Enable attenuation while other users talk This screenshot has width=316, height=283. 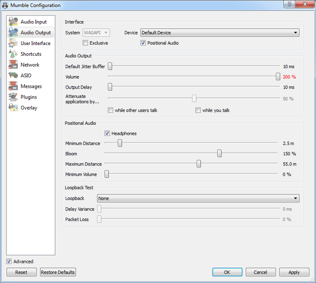(111, 110)
